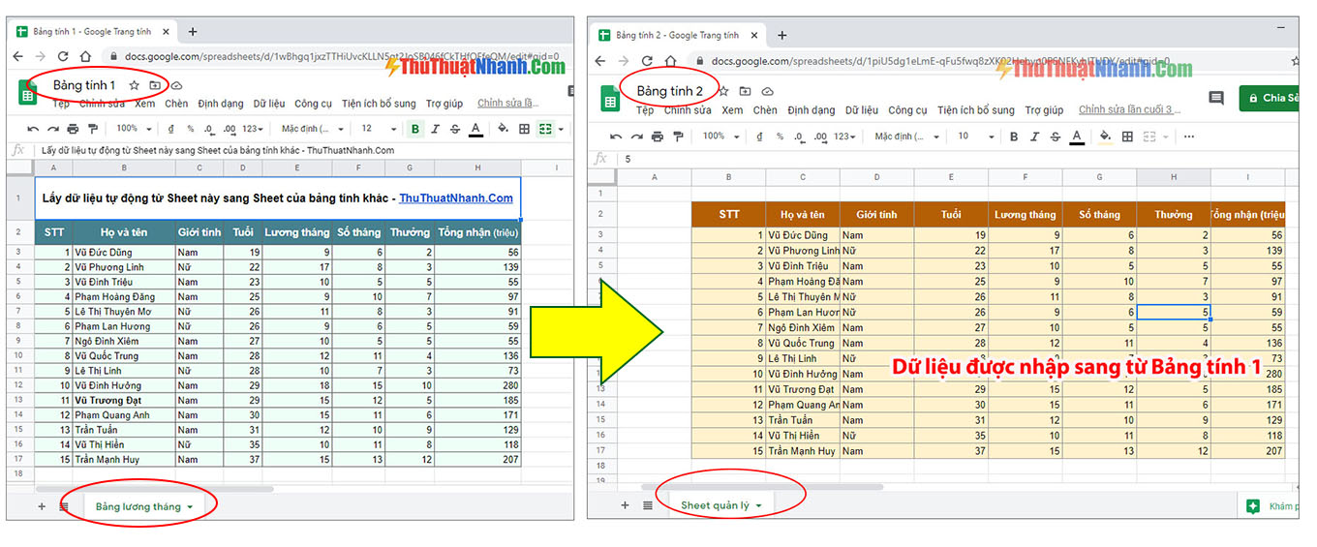Open number format 123 dropdown in Bảng tính 1

point(253,129)
